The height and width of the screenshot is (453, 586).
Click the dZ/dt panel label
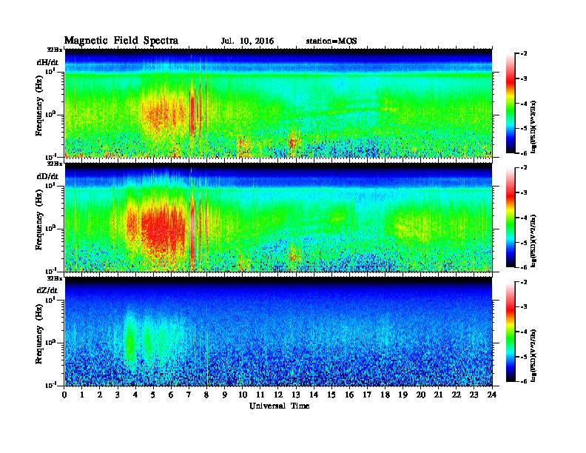tap(47, 290)
